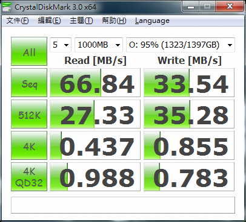
Task: Start the 4K benchmark test
Action: pos(29,145)
